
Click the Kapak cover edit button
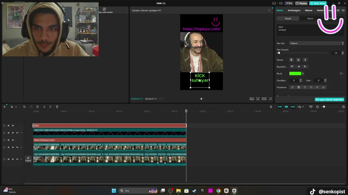click(x=28, y=159)
